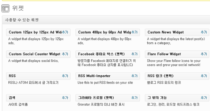Select the 그라바타 프로필 widget title bar

108,98
